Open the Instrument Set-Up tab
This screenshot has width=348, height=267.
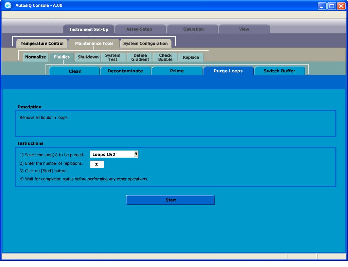click(x=89, y=29)
